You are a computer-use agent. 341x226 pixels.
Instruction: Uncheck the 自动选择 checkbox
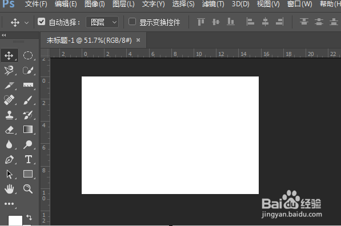[x=41, y=22]
